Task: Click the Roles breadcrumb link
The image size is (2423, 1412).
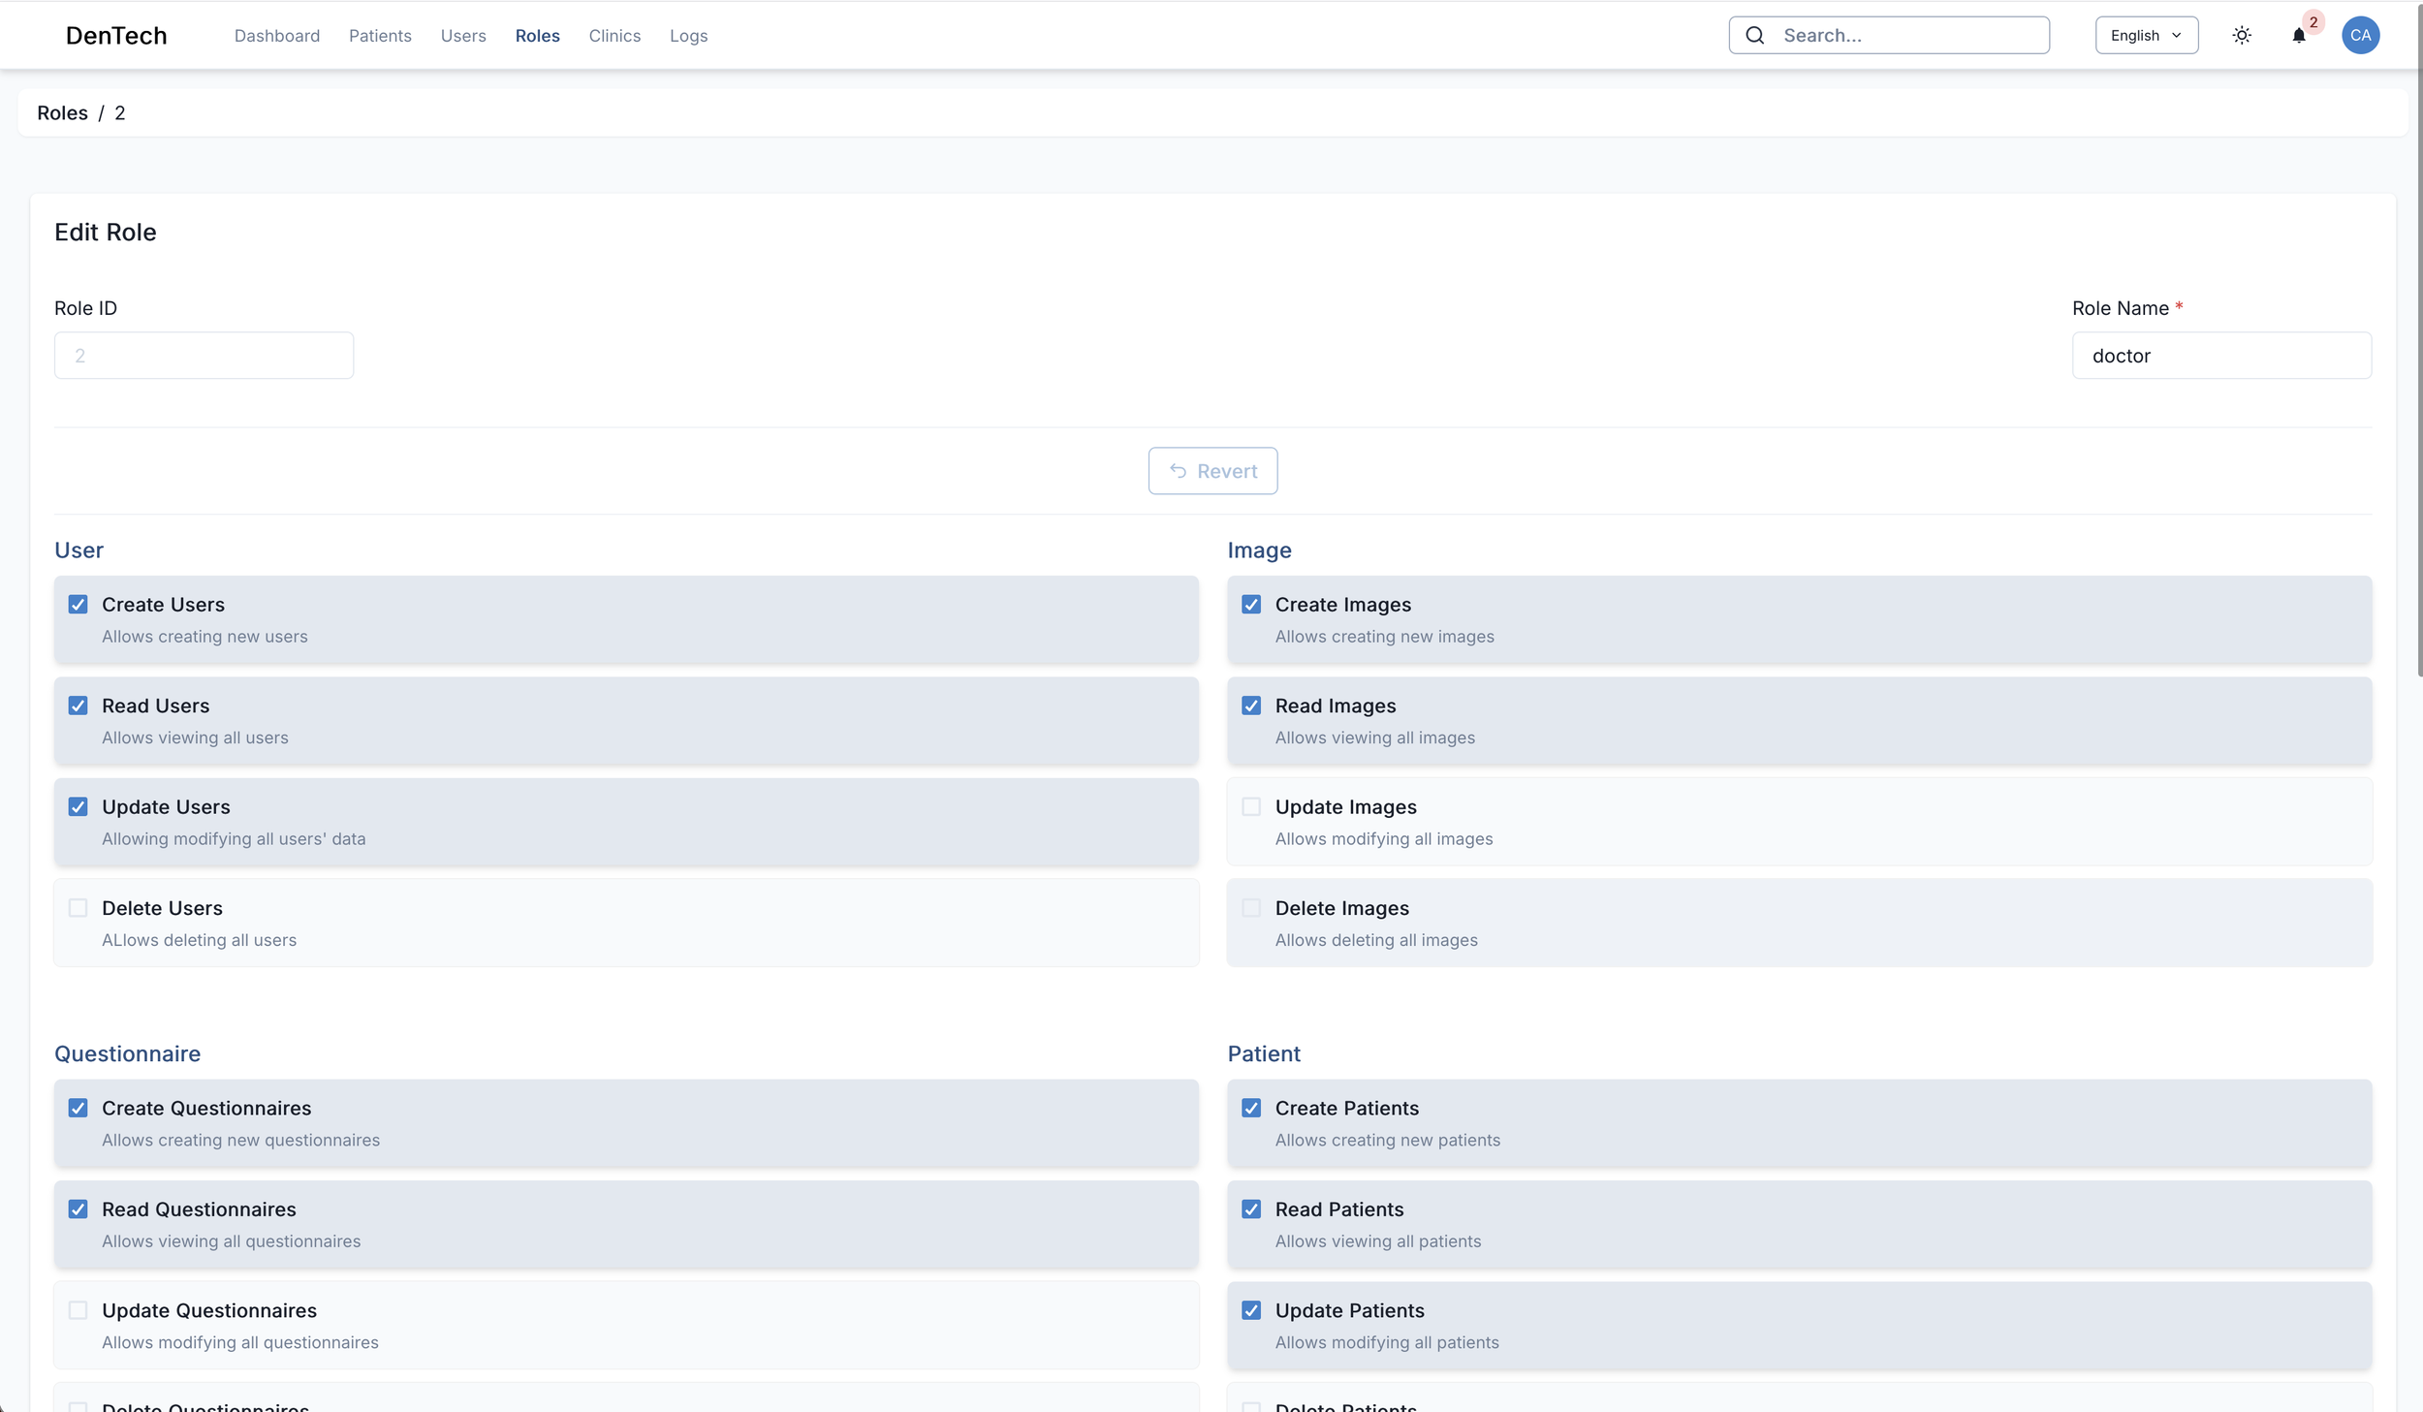Action: (62, 113)
